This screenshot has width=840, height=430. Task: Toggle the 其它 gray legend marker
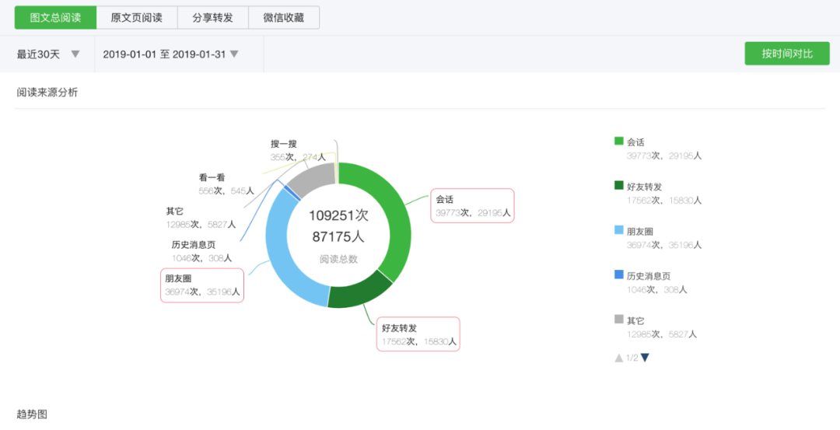click(619, 319)
